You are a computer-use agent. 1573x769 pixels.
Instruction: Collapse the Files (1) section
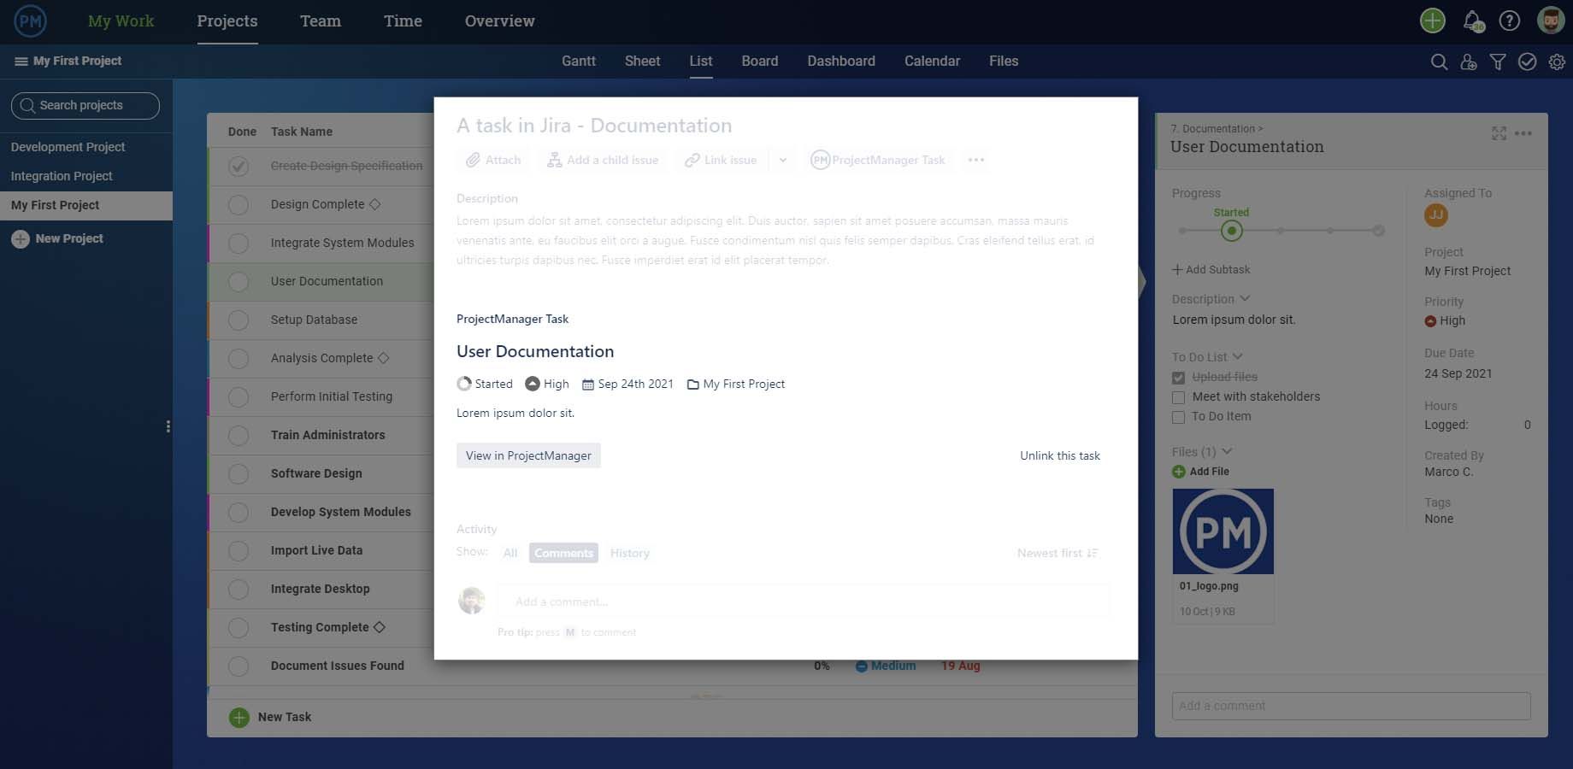click(x=1227, y=451)
